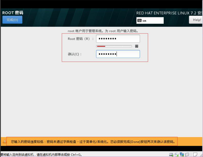This screenshot has width=203, height=157.
Task: Click the VMware hard disk status icon
Action: pyautogui.click(x=171, y=155)
